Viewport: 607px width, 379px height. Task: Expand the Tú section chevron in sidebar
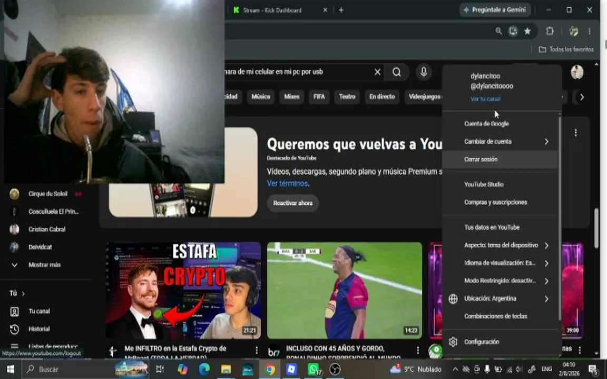pyautogui.click(x=23, y=294)
